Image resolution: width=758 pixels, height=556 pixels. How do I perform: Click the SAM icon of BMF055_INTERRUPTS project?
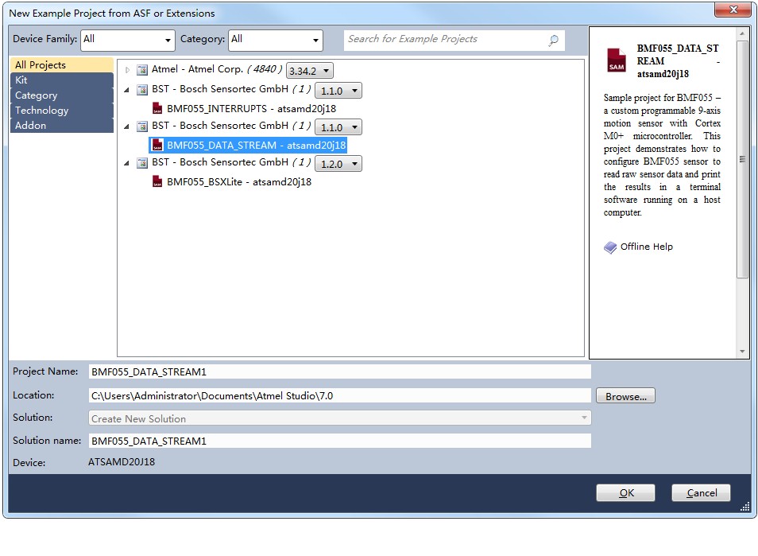(157, 108)
